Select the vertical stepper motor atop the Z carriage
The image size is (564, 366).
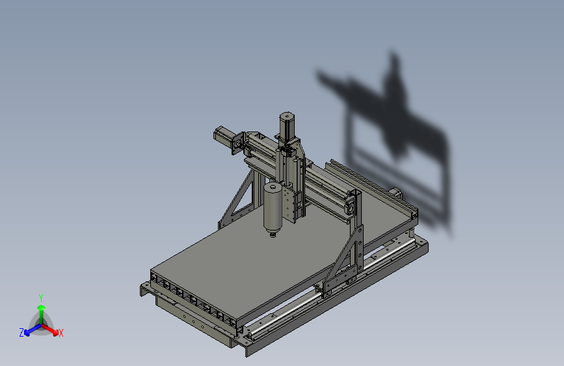[287, 126]
